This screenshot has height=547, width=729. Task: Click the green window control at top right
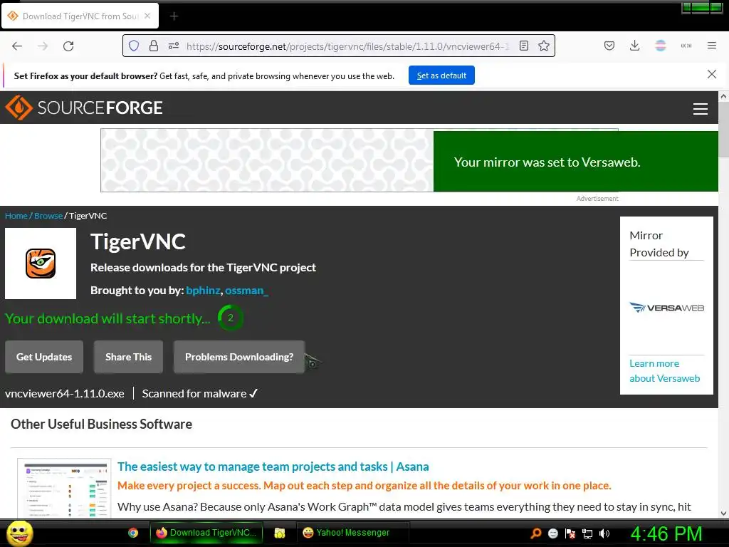click(702, 7)
